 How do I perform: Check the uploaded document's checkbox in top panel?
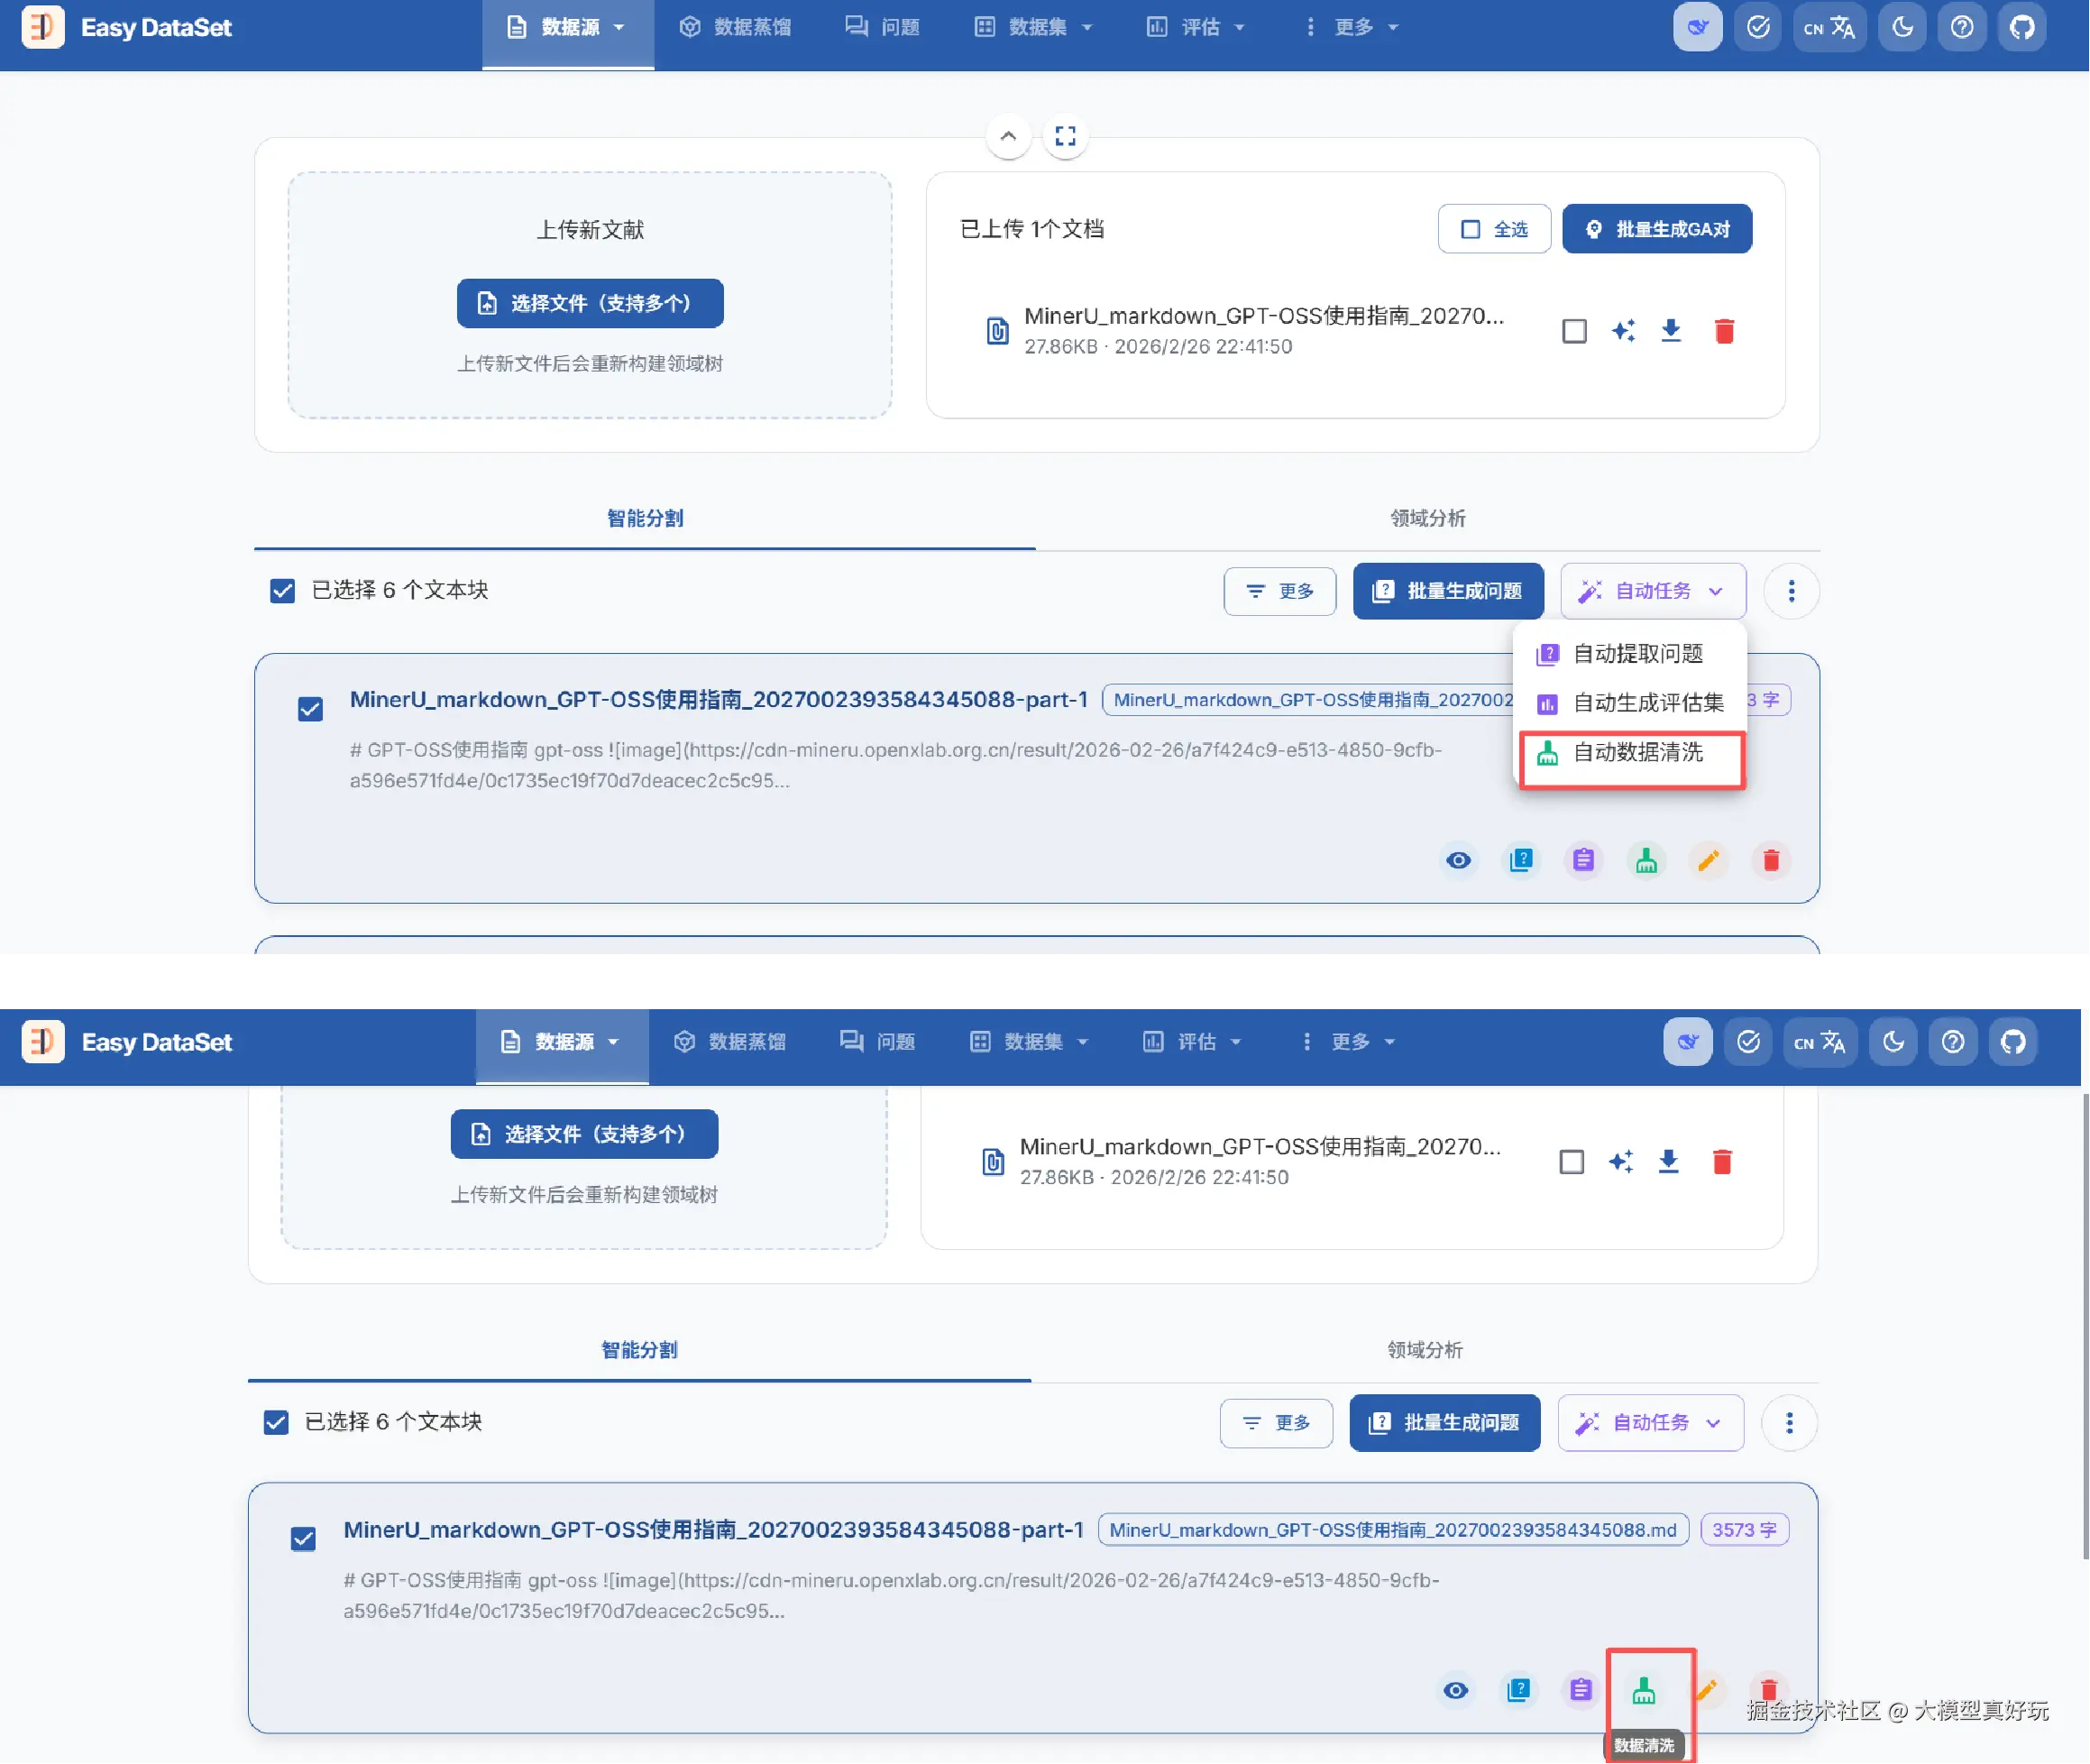coord(1574,331)
